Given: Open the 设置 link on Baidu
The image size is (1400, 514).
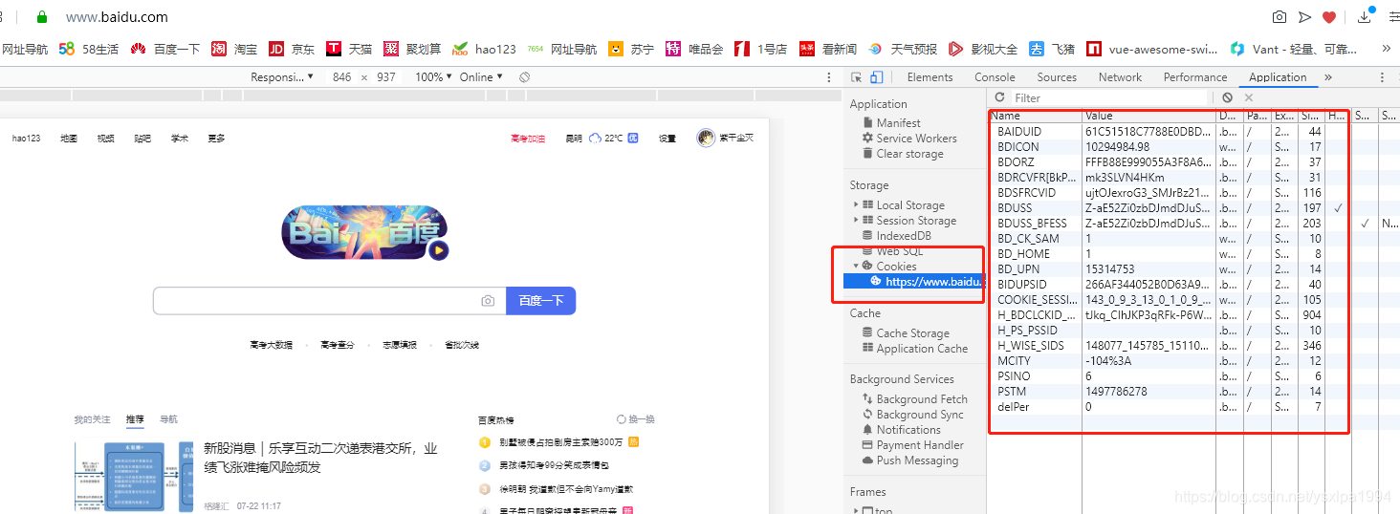Looking at the screenshot, I should coord(667,139).
